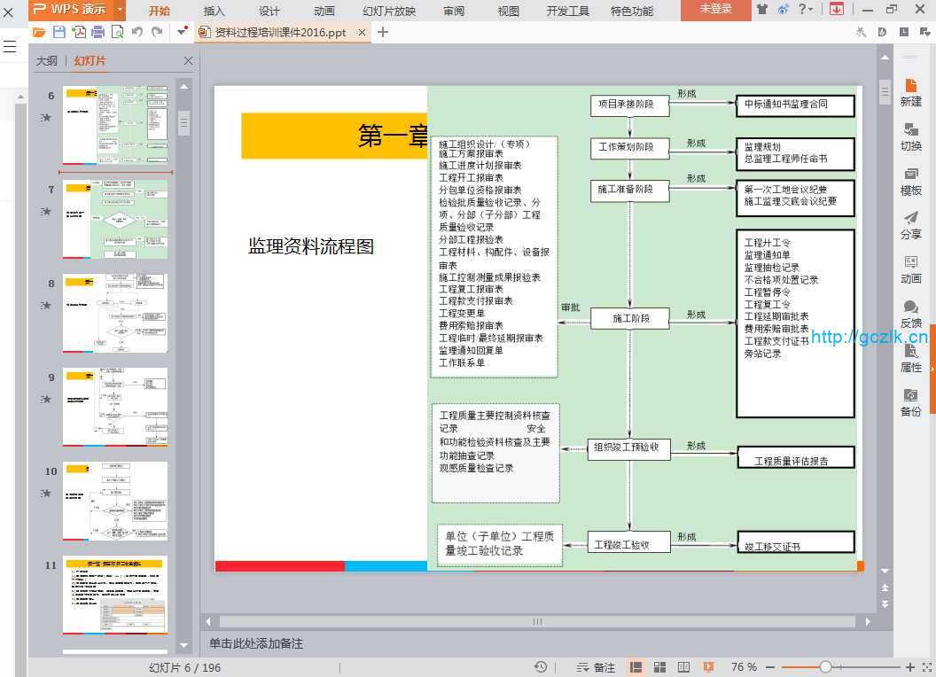Image resolution: width=936 pixels, height=677 pixels.
Task: Click the Print icon in quick toolbar
Action: [97, 32]
